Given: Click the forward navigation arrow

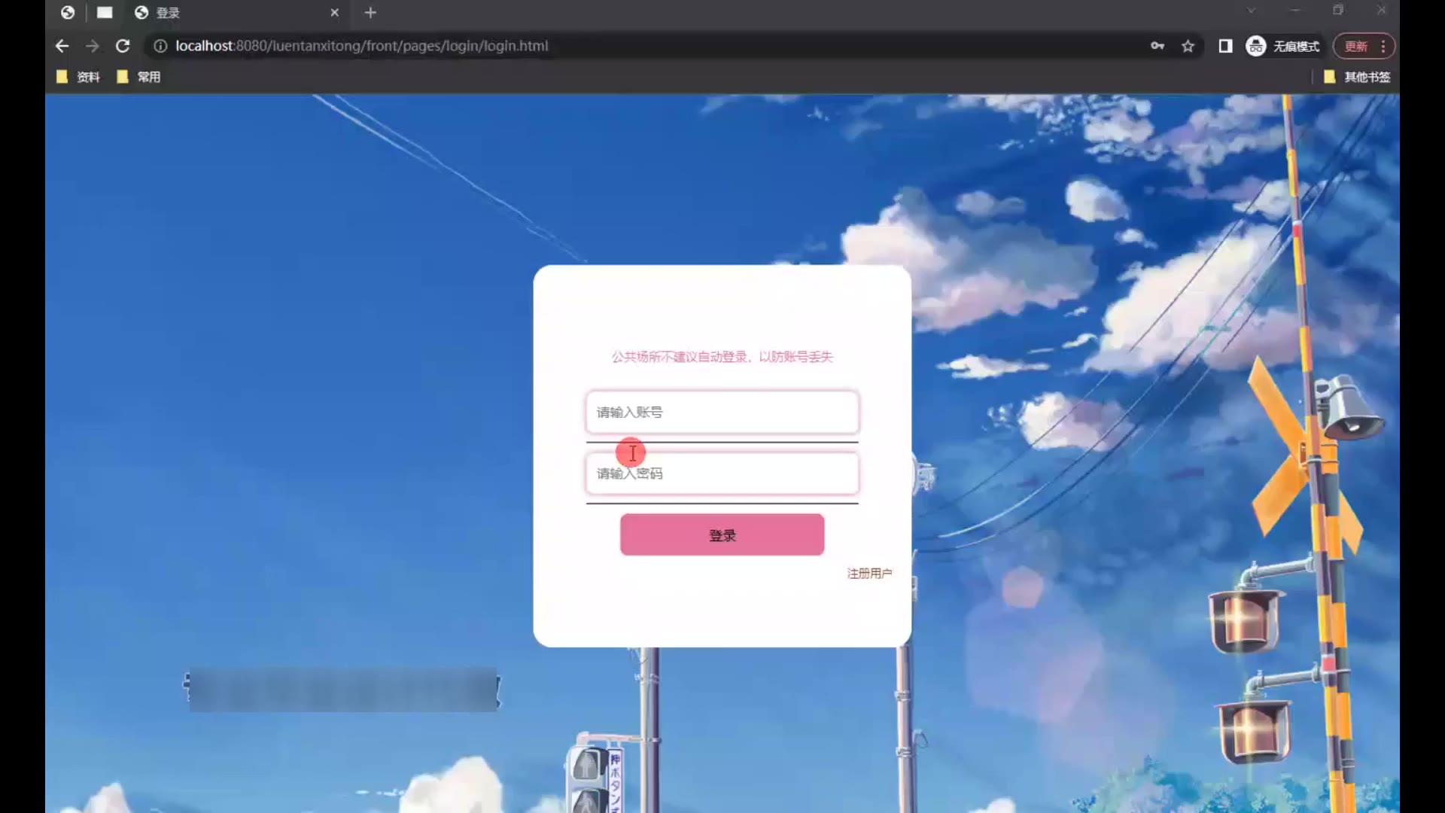Looking at the screenshot, I should click(92, 46).
